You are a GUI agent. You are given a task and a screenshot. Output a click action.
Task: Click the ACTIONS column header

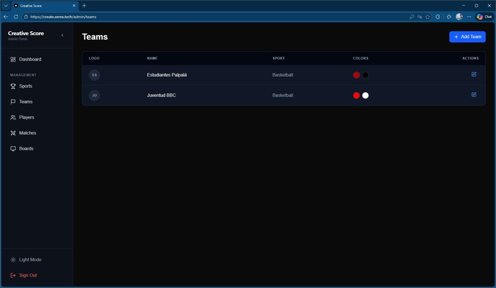coord(470,58)
